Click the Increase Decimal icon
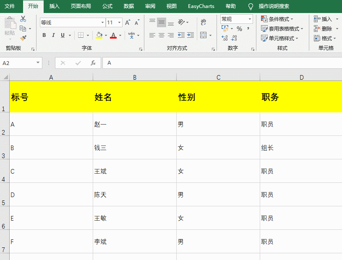Screen dimensions: 342x260 pos(225,38)
